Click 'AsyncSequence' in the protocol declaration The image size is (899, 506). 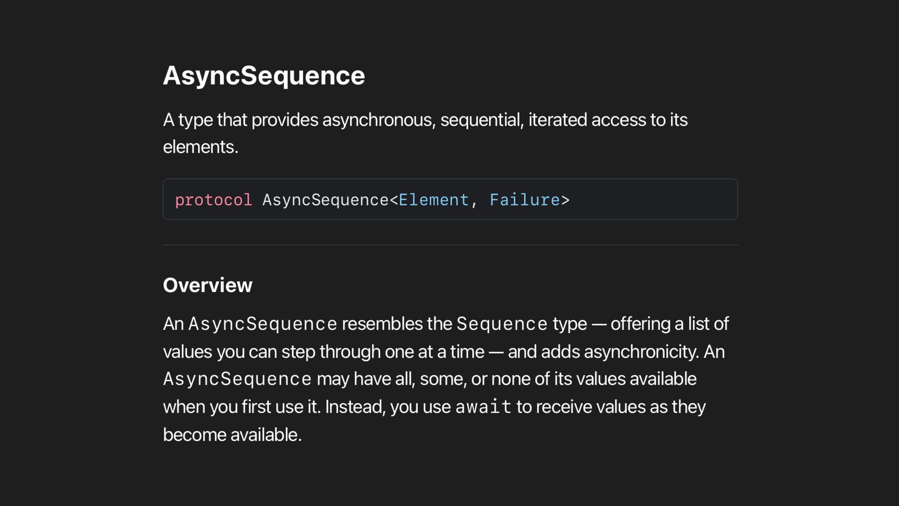[x=325, y=200]
